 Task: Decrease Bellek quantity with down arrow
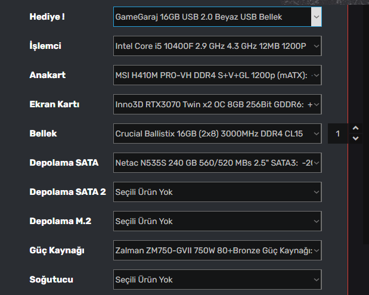356,139
